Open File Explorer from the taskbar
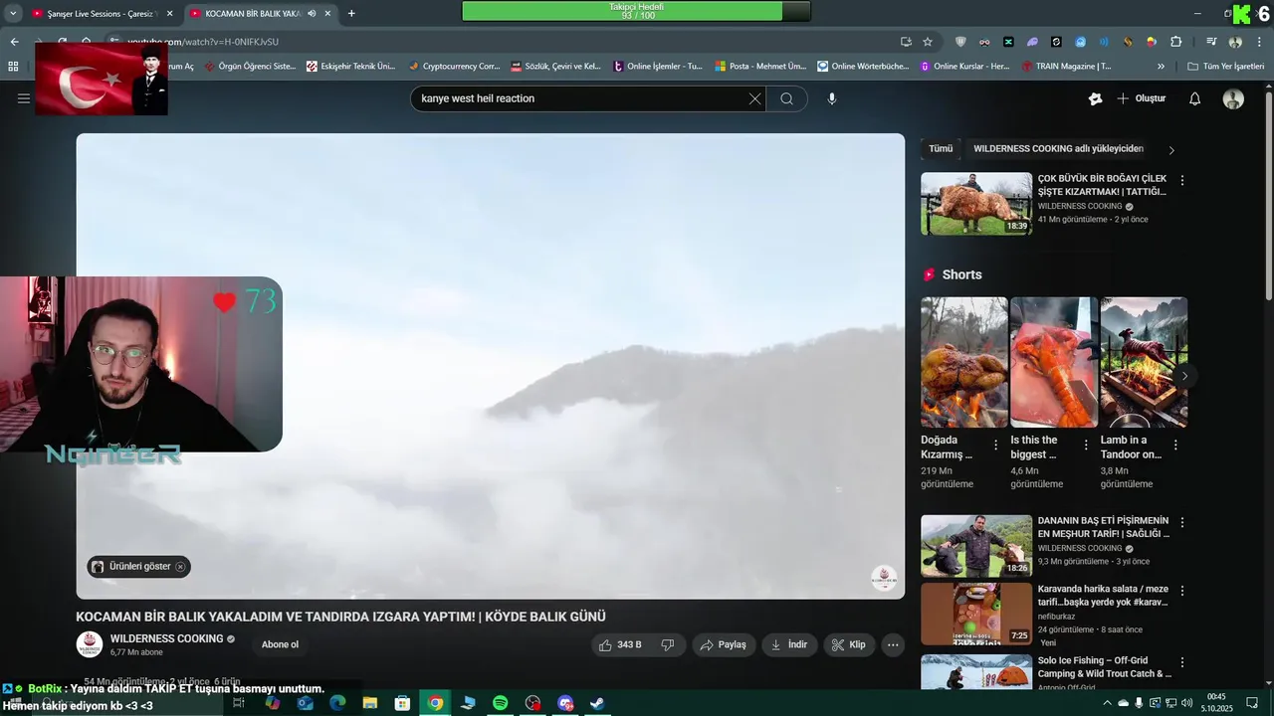This screenshot has width=1274, height=716. [x=370, y=703]
